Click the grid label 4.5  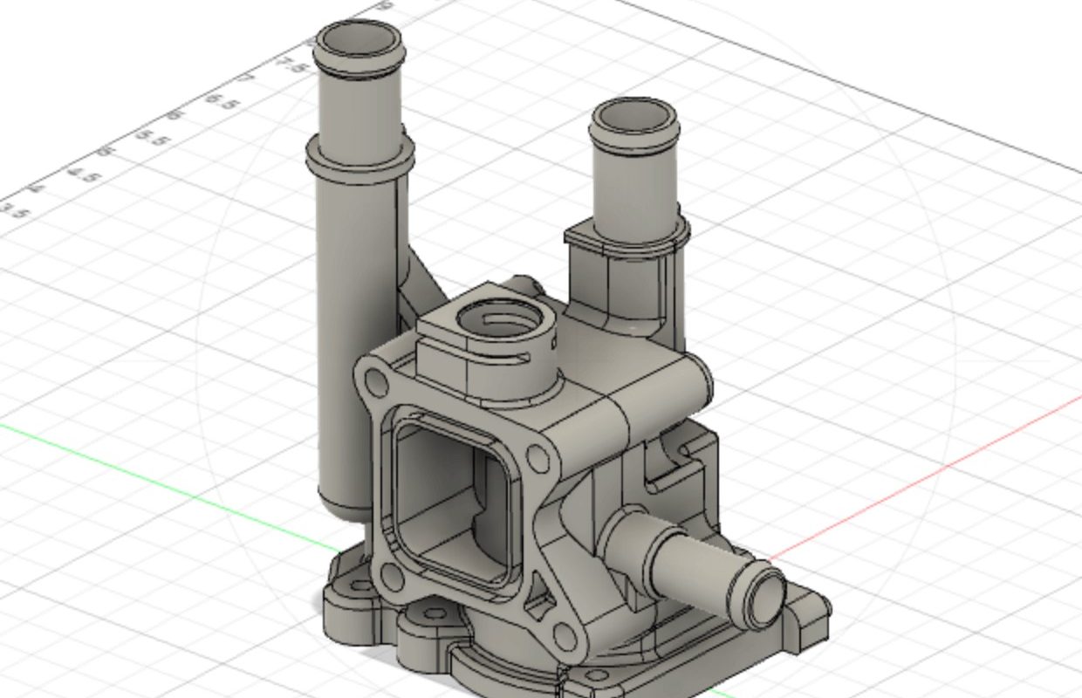[x=86, y=174]
